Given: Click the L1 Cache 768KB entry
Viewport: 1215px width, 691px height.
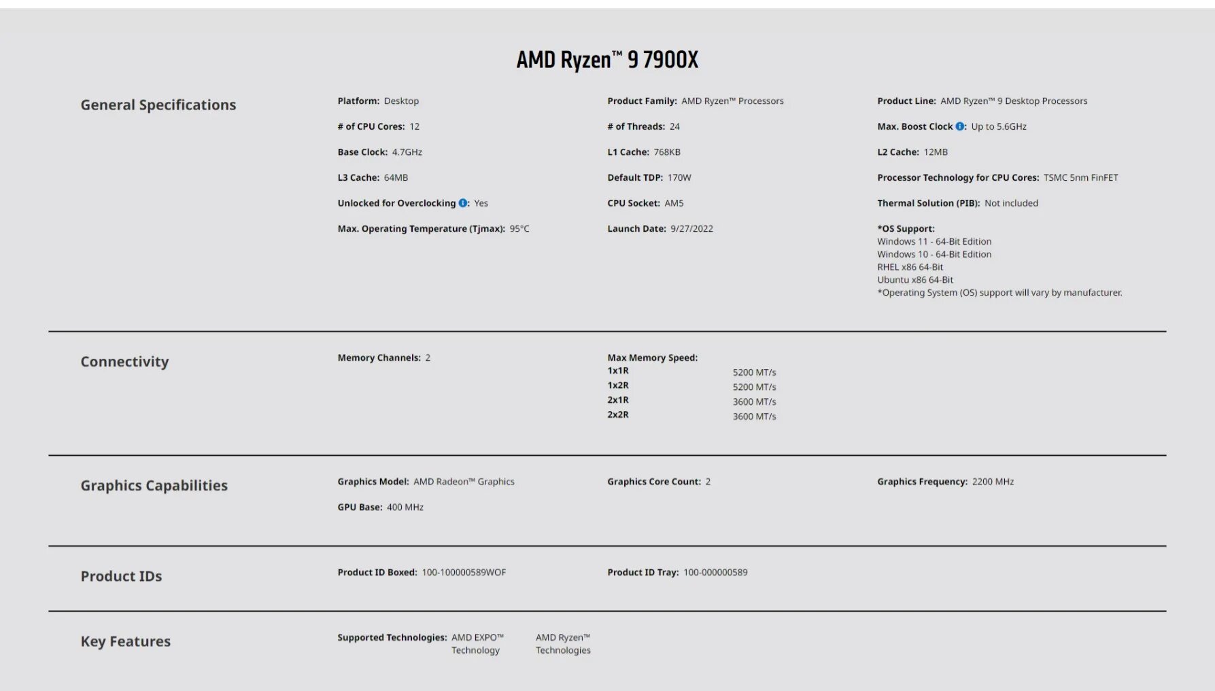Looking at the screenshot, I should [644, 152].
